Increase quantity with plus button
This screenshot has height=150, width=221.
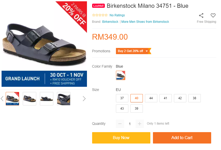(x=139, y=124)
